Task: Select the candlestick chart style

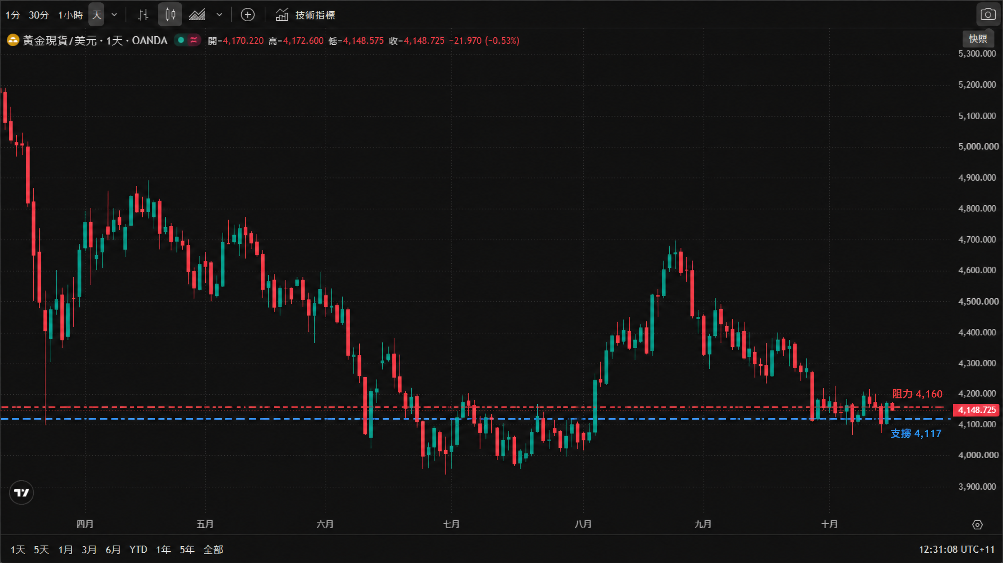Action: (x=170, y=15)
